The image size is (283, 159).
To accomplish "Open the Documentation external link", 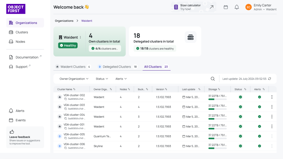I will tap(25, 57).
